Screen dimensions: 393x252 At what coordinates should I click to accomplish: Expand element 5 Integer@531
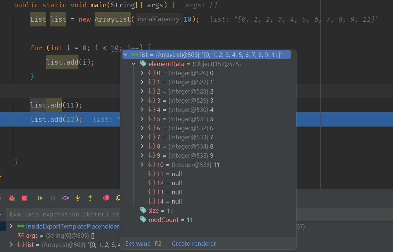[142, 118]
